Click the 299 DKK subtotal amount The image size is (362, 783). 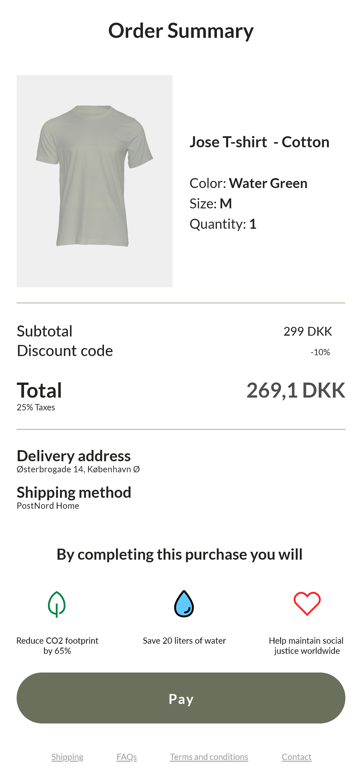click(x=307, y=331)
